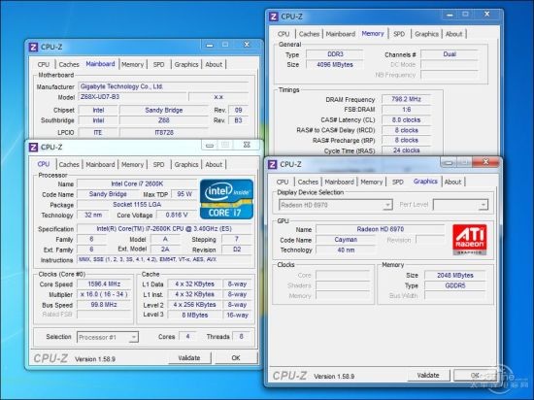Close the Graphics CPU-Z window with the red X
The width and height of the screenshot is (534, 400).
click(485, 162)
